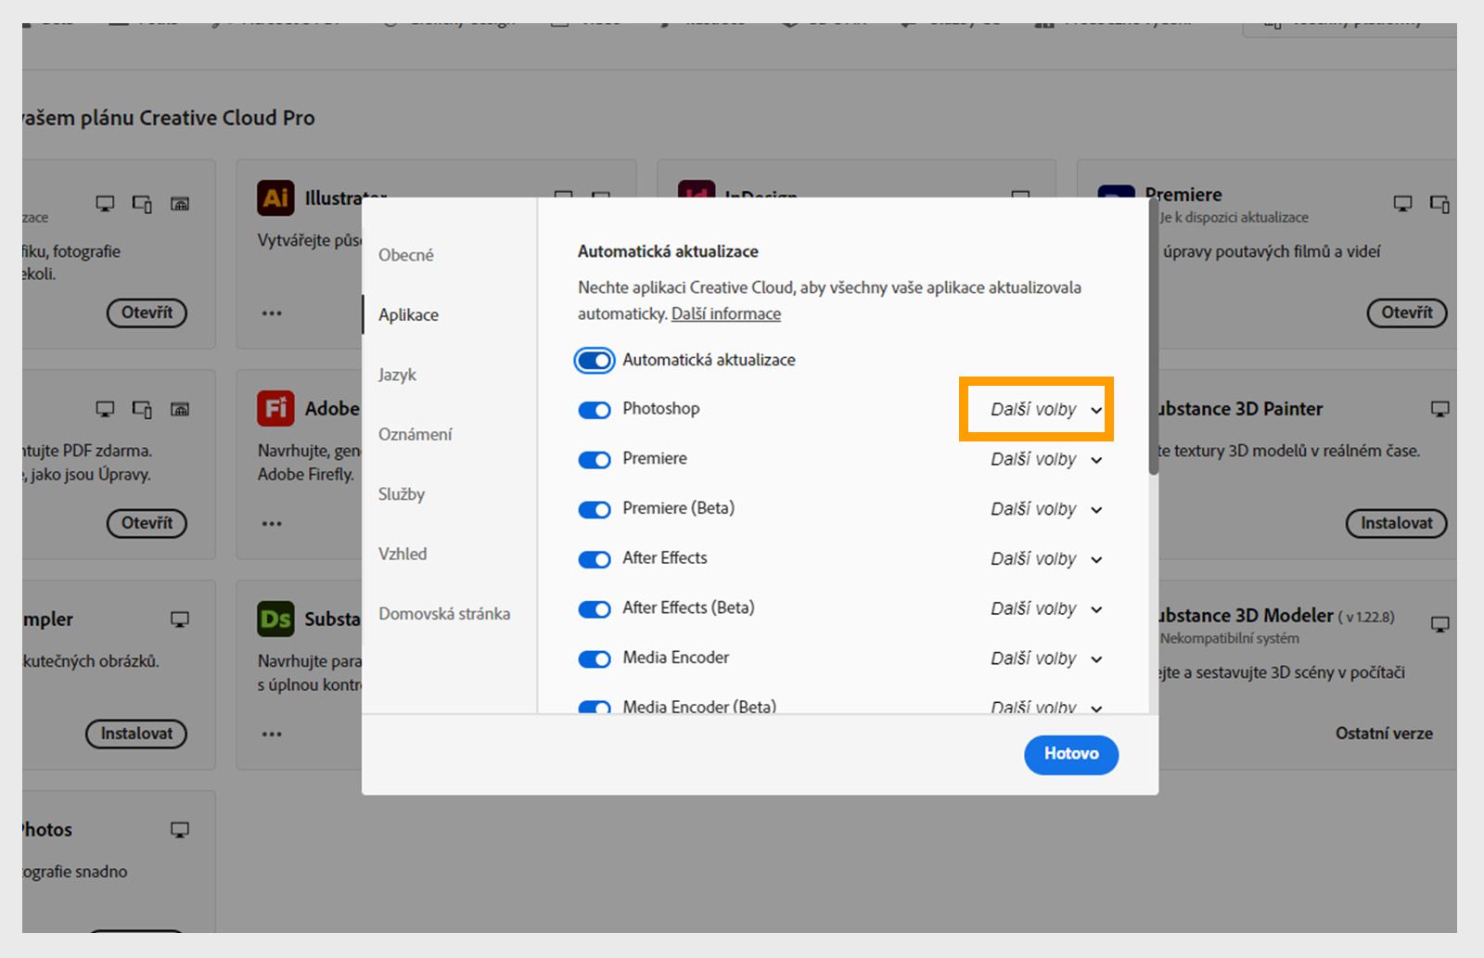Click the Substance 3D Designer Ds icon
The height and width of the screenshot is (958, 1484).
[275, 619]
